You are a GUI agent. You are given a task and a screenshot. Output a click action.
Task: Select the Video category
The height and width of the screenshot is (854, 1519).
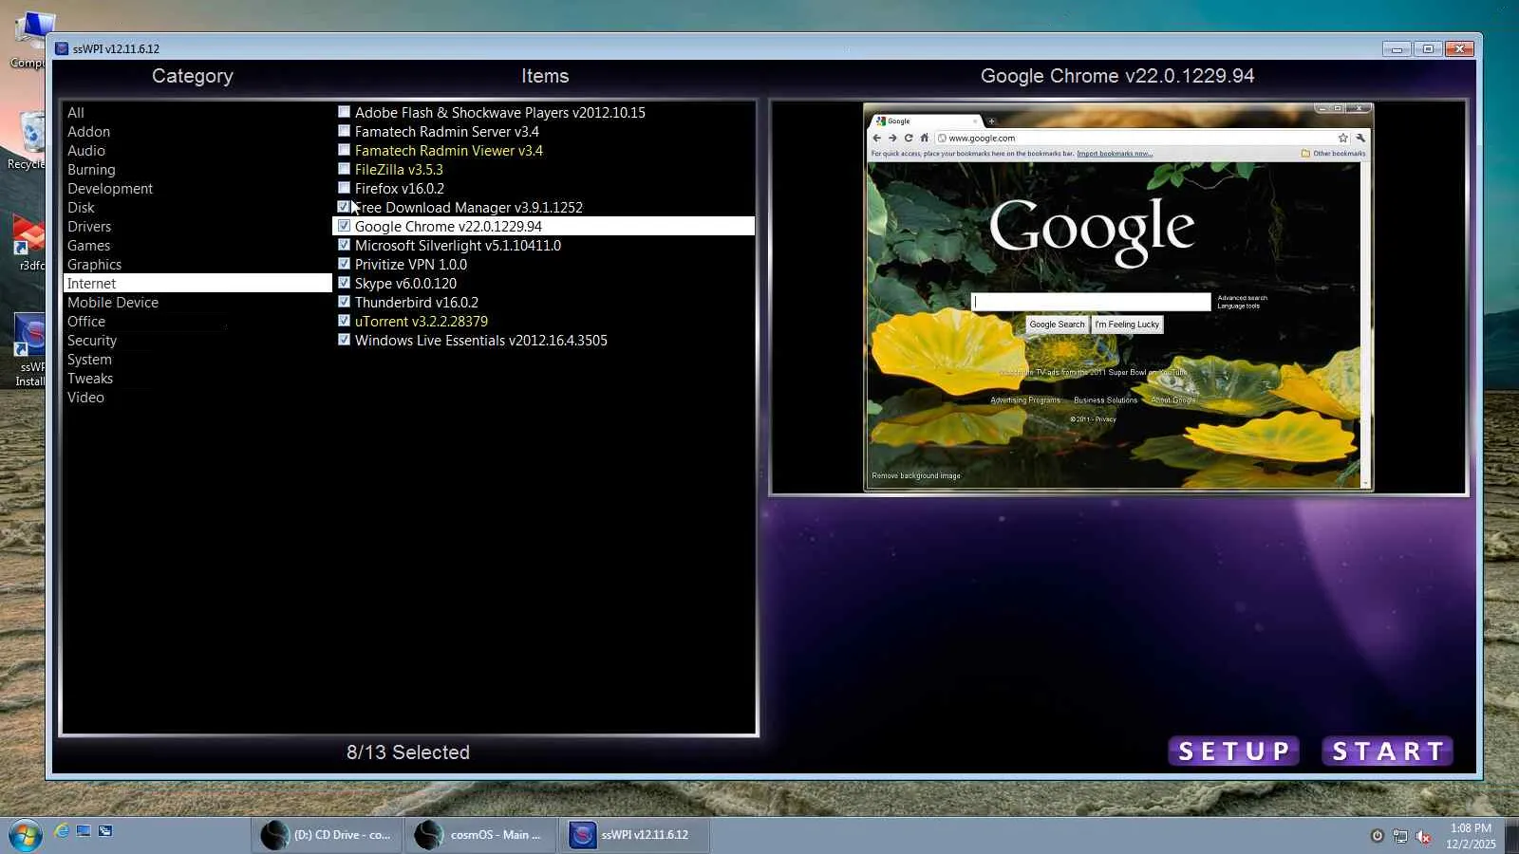pyautogui.click(x=85, y=398)
